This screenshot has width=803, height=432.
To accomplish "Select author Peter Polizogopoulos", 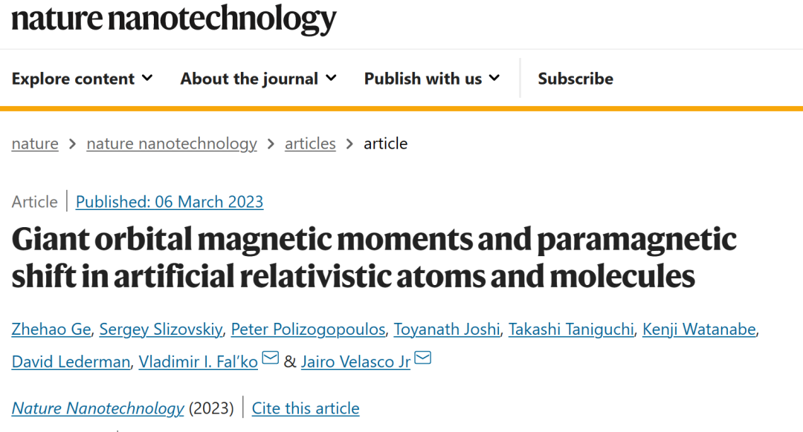I will click(x=308, y=330).
